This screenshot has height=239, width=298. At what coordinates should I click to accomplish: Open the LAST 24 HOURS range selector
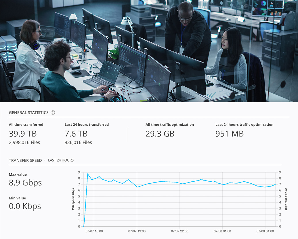pos(61,160)
